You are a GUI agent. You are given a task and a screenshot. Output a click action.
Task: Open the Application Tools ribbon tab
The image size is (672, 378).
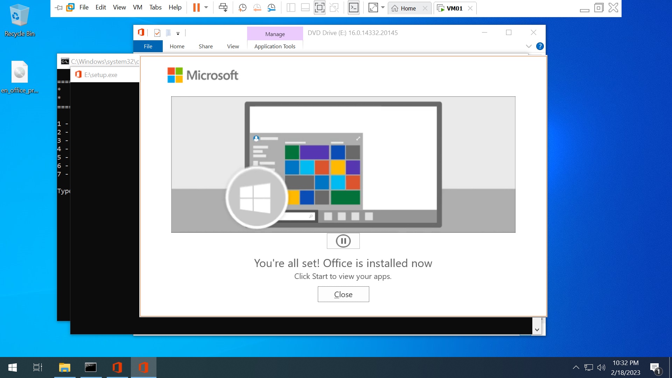pyautogui.click(x=275, y=46)
